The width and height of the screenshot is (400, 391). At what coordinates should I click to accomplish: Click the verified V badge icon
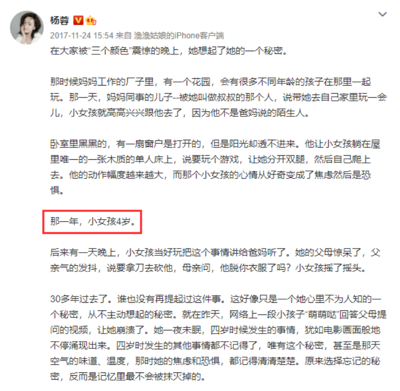point(78,20)
